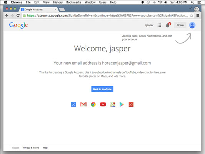
Task: Open the +jasper profile link
Action: coord(149,25)
